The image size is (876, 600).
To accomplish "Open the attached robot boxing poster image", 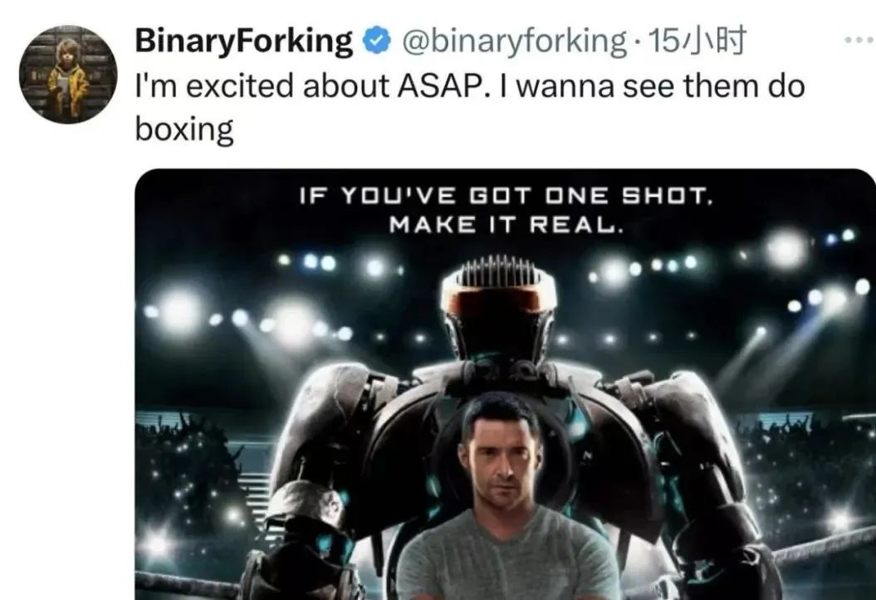I will pos(505,384).
